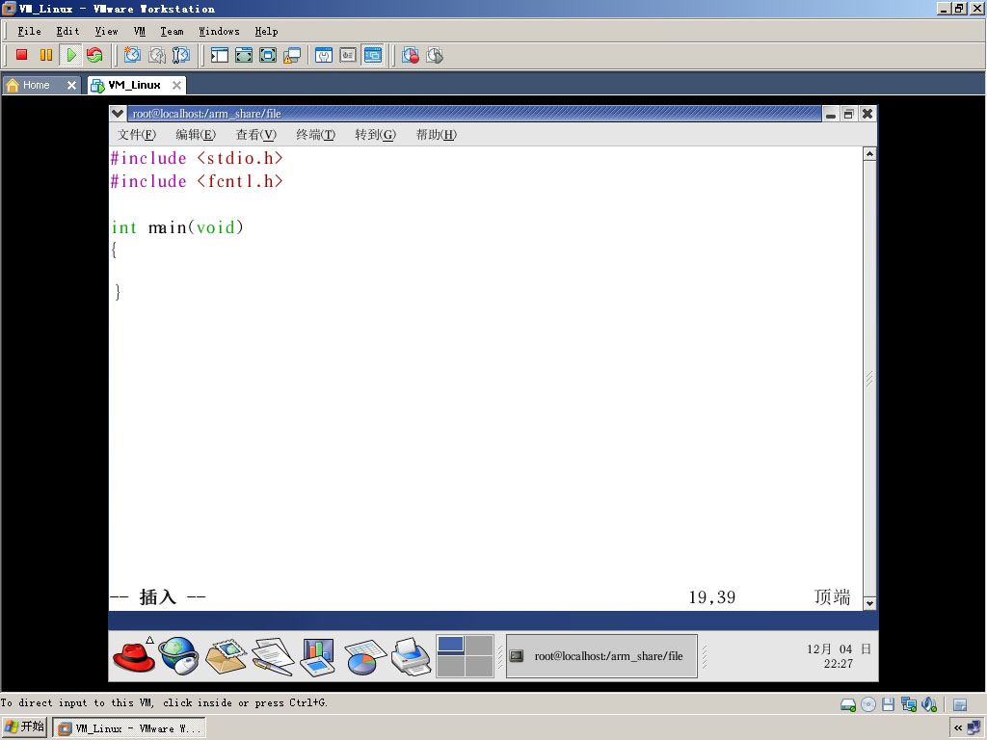Take a snapshot of the VM
987x740 pixels.
132,55
